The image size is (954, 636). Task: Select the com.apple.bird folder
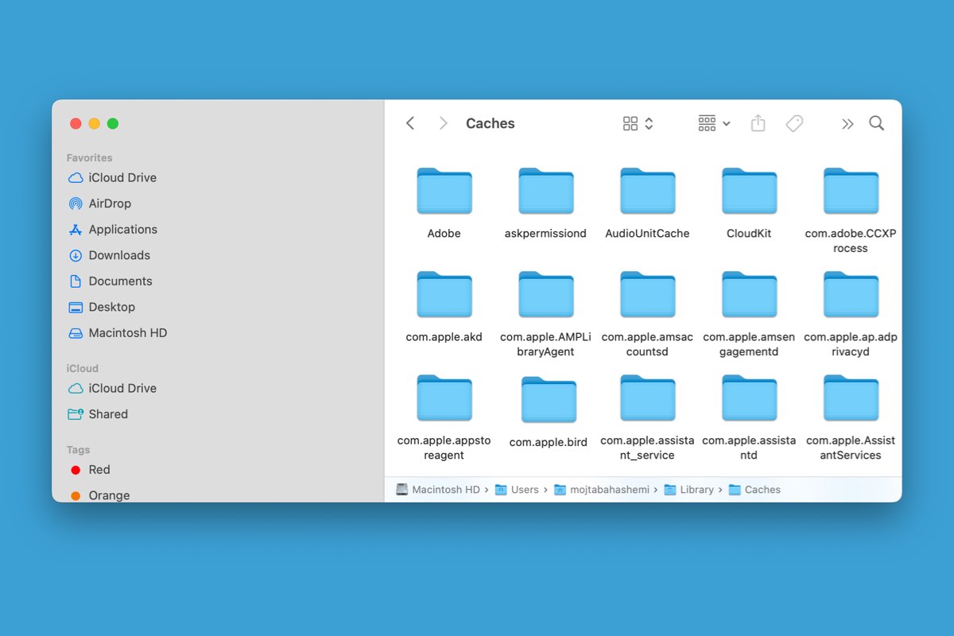pyautogui.click(x=548, y=401)
